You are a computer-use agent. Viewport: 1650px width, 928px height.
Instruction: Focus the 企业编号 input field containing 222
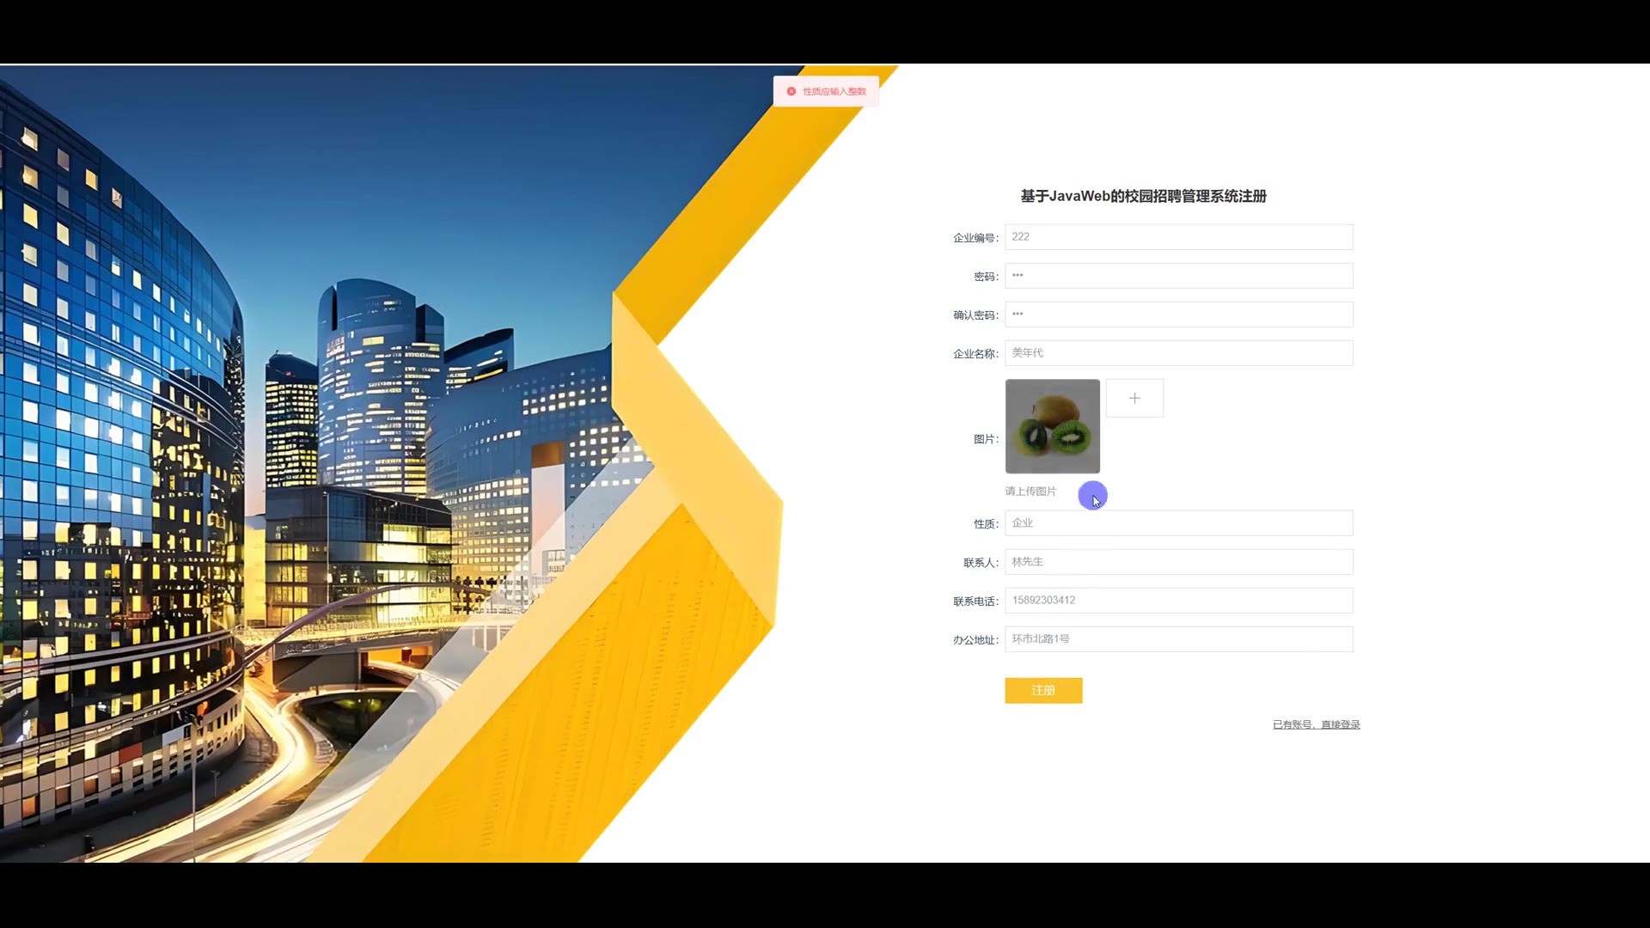(x=1178, y=237)
